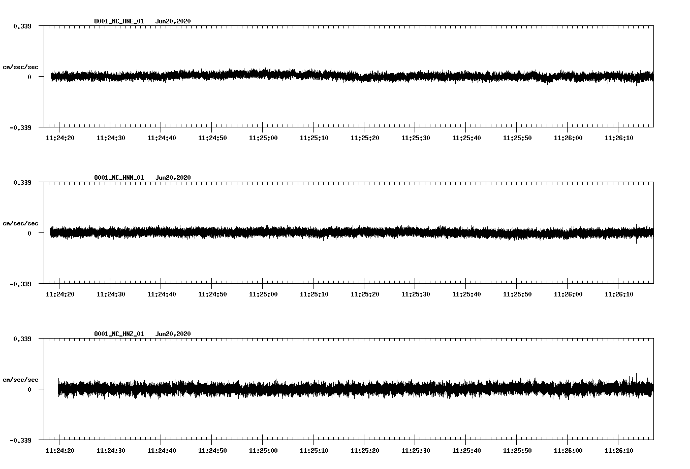Click the Jun20,2020 date on HNN plot

click(173, 178)
